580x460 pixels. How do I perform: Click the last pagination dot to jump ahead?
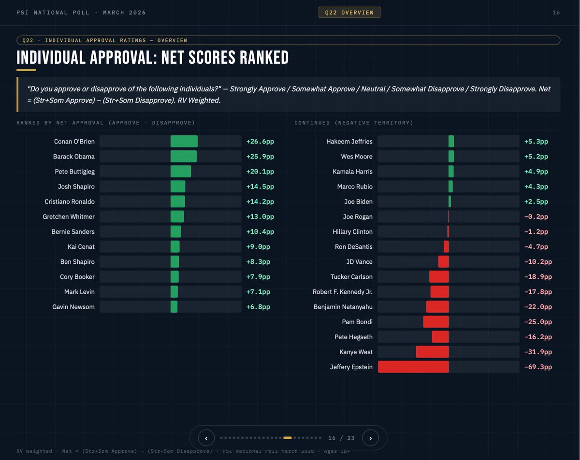319,438
